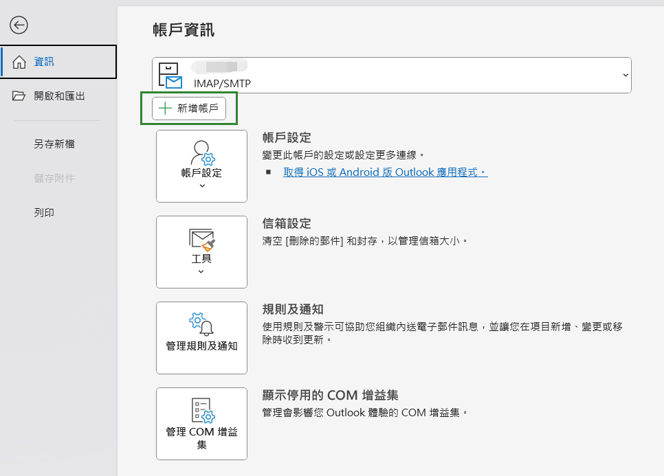664x476 pixels.
Task: Select 另存新檔 in the sidebar
Action: pos(54,144)
